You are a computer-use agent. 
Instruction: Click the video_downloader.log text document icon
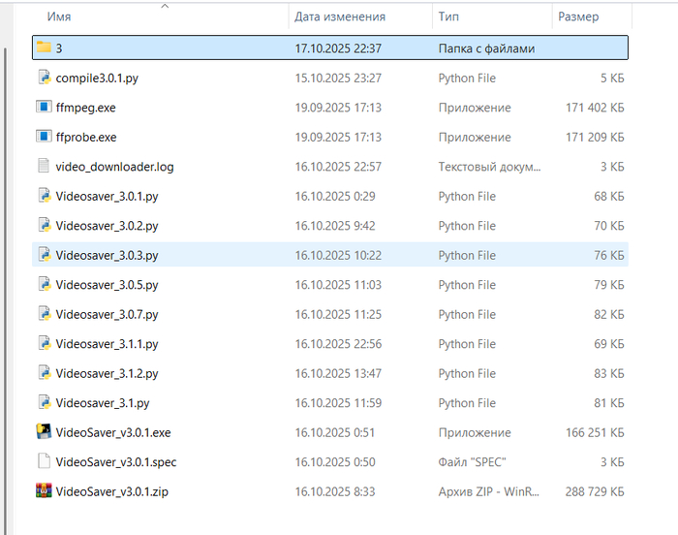click(44, 167)
